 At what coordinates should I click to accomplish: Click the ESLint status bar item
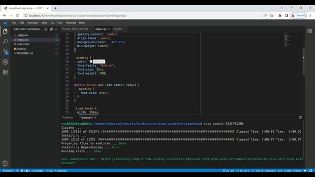point(287,171)
